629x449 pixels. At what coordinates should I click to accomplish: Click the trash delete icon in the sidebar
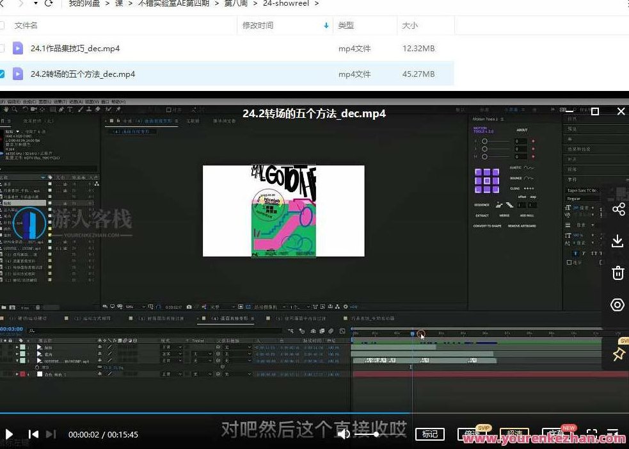(x=617, y=272)
